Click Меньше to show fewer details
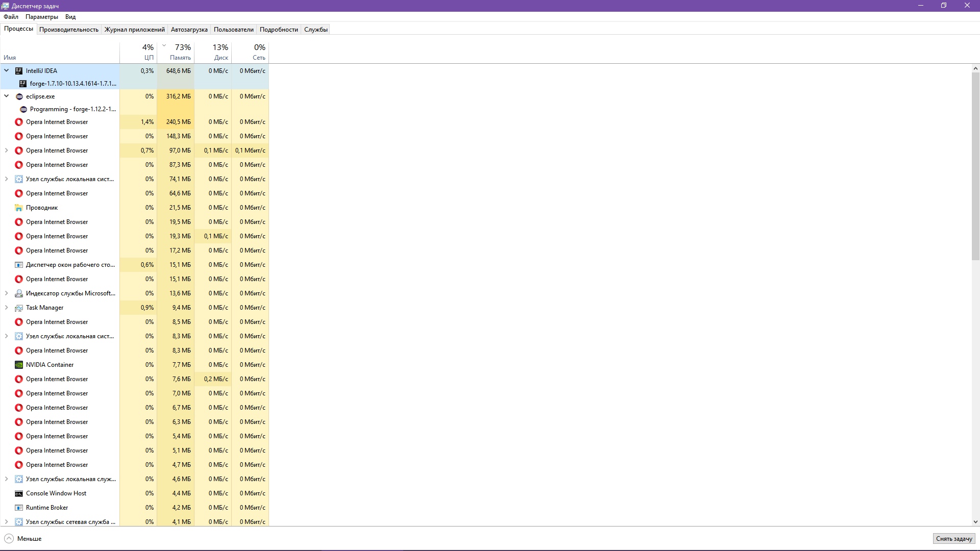 click(x=30, y=539)
